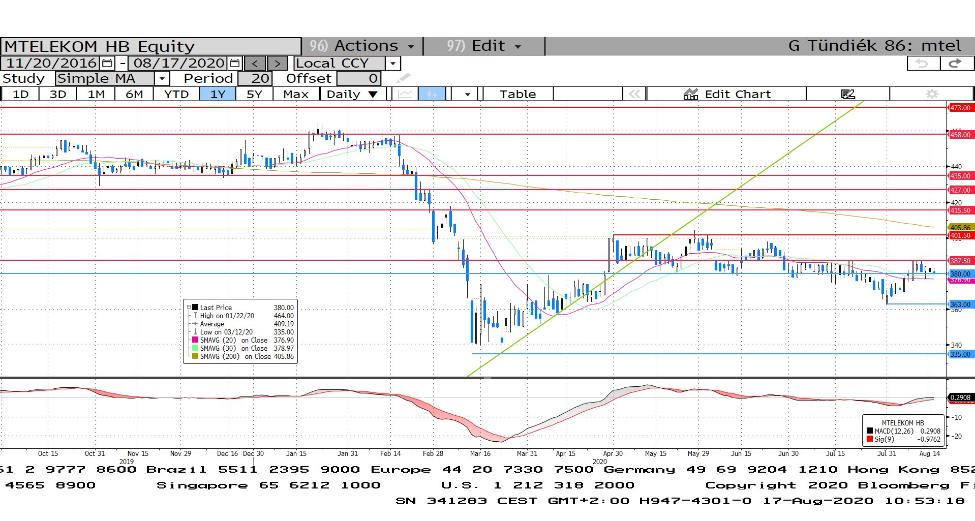
Task: Click the 363.00 price level label
Action: click(x=960, y=304)
